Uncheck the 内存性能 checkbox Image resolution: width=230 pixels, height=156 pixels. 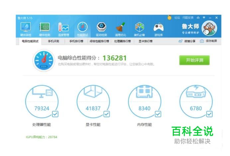(158, 114)
